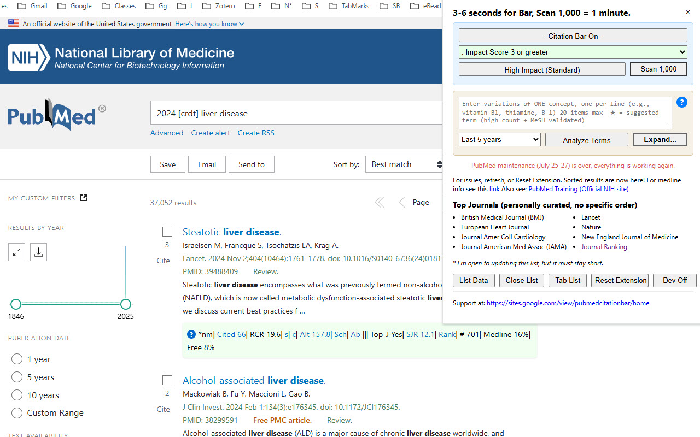The image size is (700, 437).
Task: Expand Here's how you know
Action: 209,23
